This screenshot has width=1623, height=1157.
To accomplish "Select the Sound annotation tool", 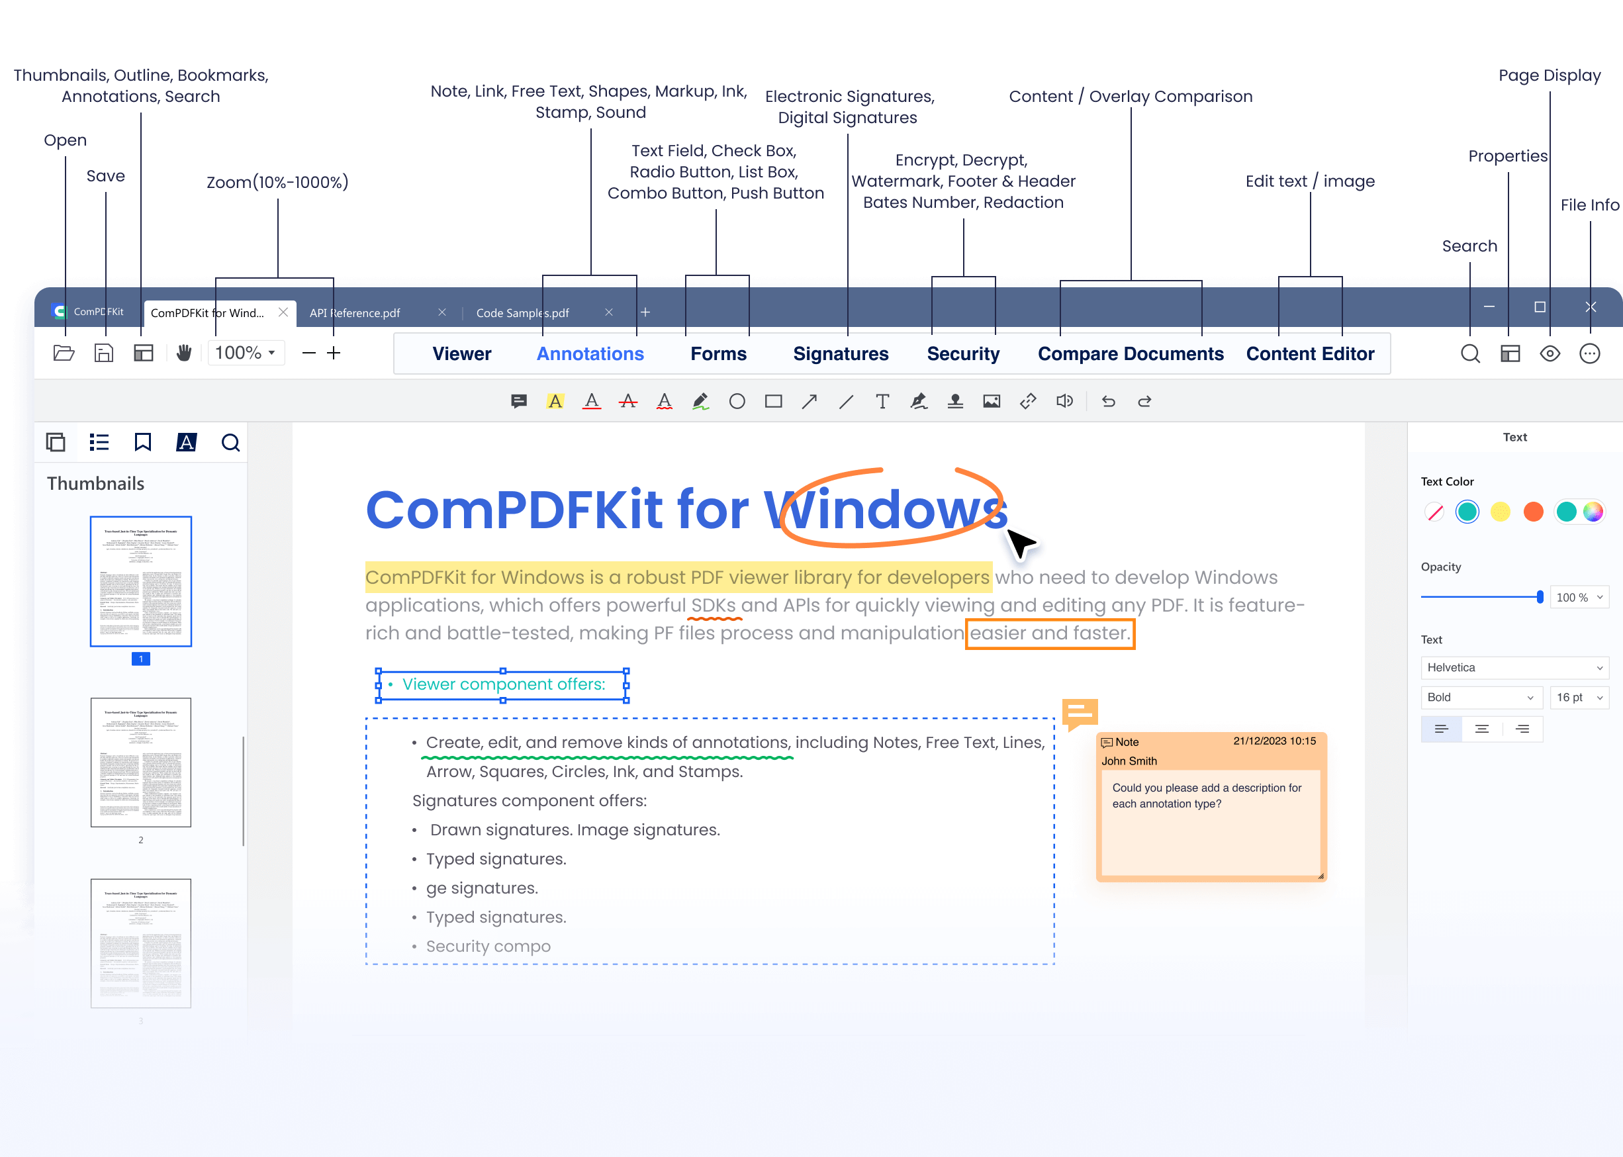I will click(1064, 402).
